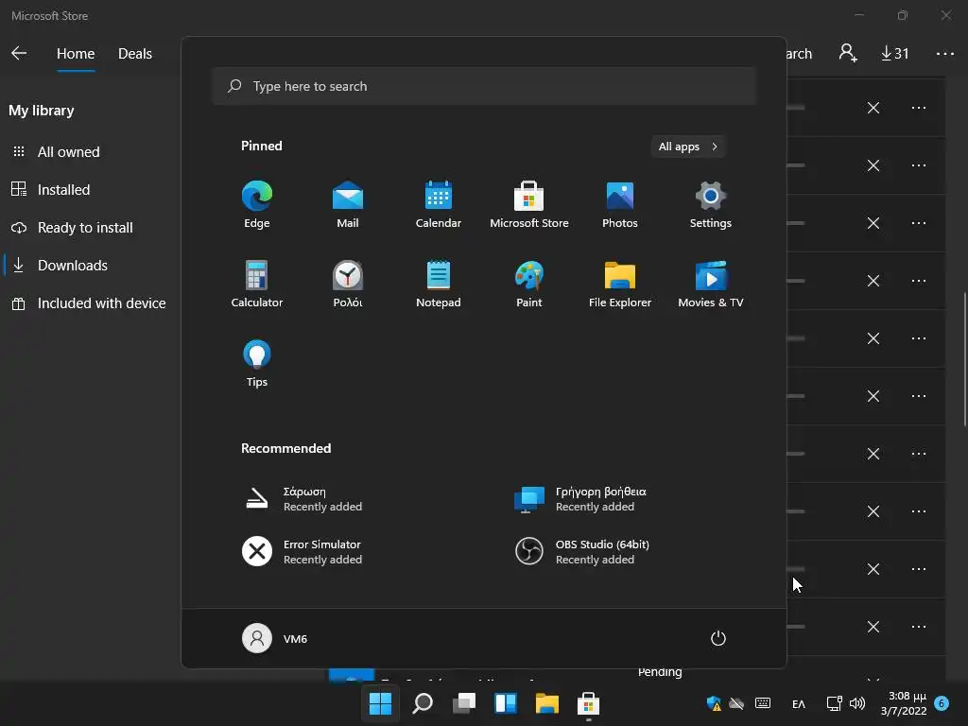Open Windows Security tray icon
The image size is (968, 726).
(715, 703)
